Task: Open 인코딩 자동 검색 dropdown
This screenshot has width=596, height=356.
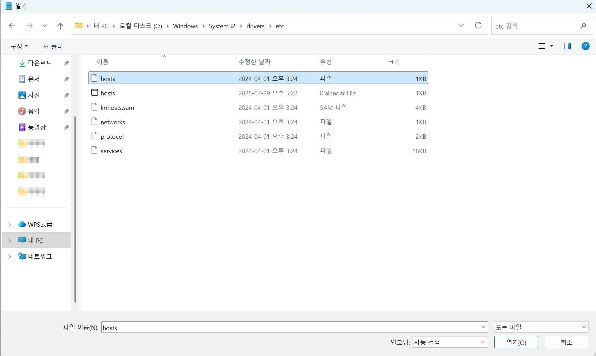Action: click(450, 342)
